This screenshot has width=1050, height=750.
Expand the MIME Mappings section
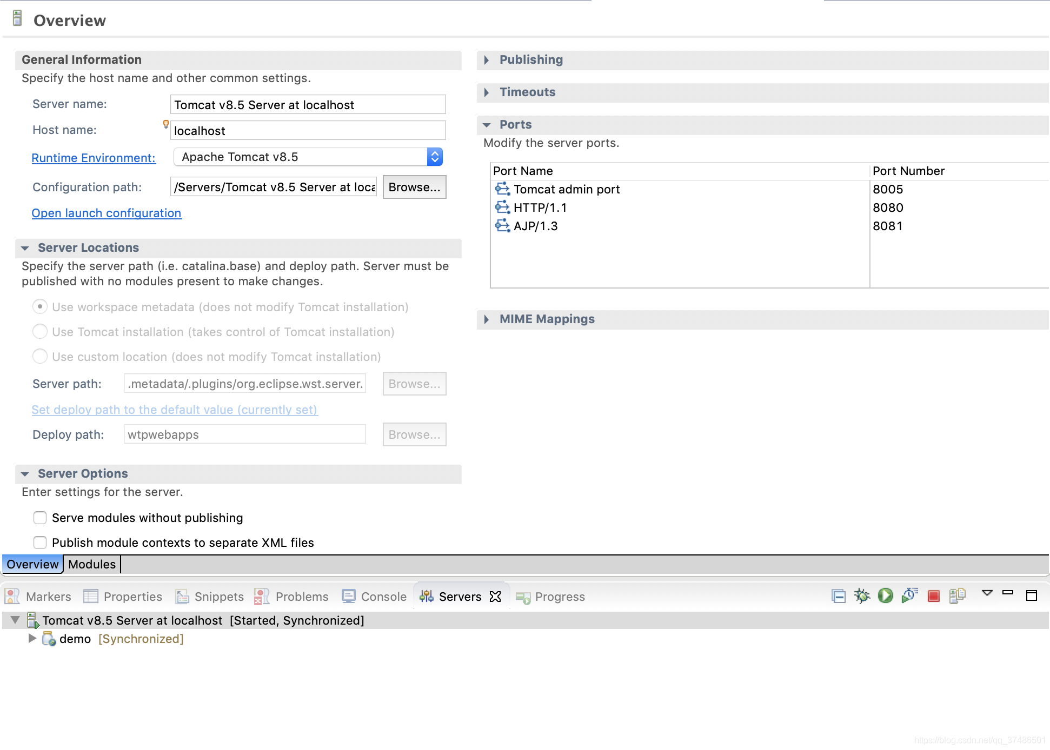486,319
